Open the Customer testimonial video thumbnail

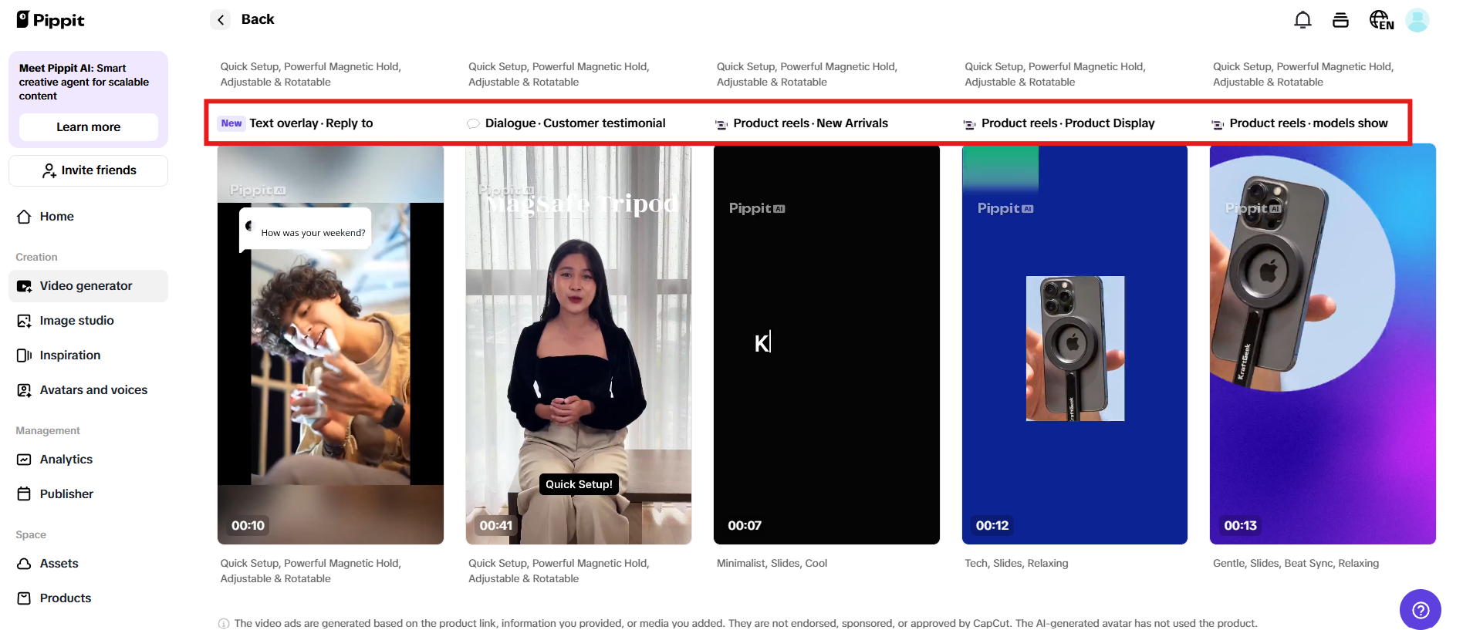(579, 345)
